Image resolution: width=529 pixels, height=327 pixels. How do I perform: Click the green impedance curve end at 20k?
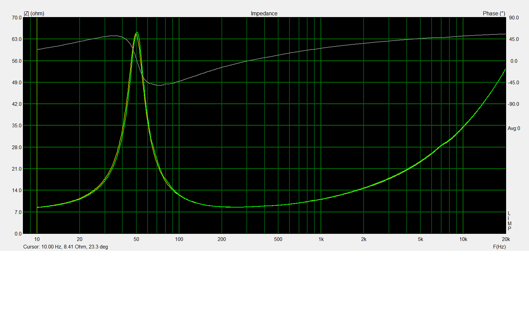505,70
